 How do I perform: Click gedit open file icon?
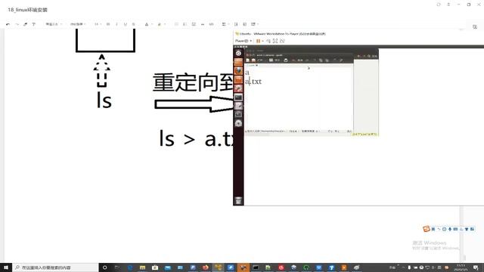[253, 60]
